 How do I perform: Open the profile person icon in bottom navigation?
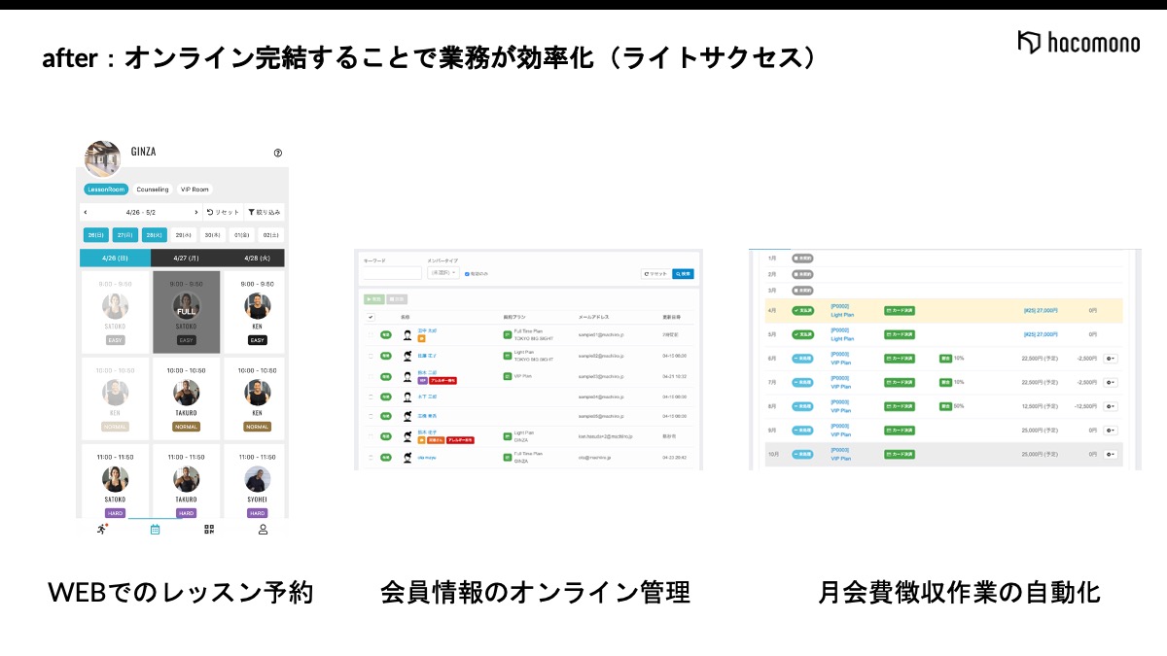[x=263, y=530]
